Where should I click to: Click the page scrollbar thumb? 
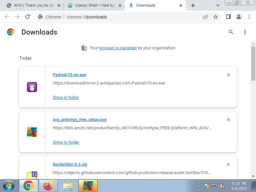click(253, 63)
